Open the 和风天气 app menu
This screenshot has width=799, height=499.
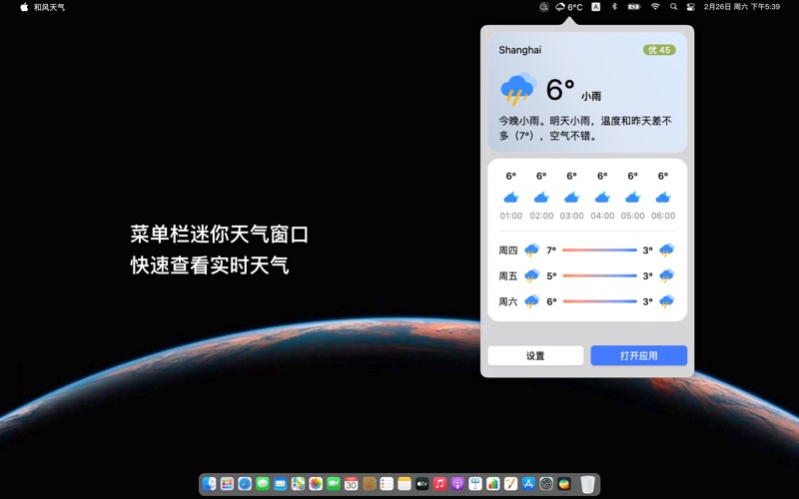coord(49,7)
